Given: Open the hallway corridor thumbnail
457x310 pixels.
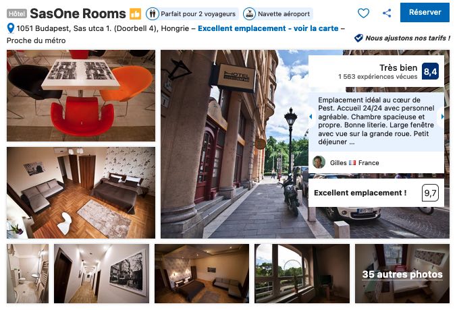Looking at the screenshot, I should point(101,274).
